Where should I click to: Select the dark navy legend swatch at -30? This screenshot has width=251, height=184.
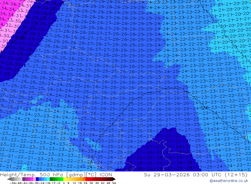coord(37,179)
